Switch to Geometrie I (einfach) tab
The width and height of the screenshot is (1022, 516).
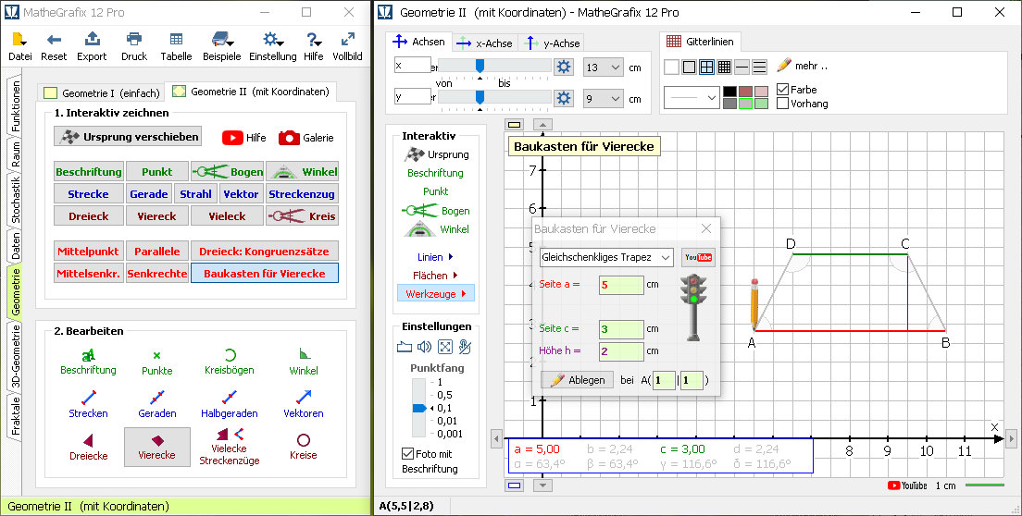pyautogui.click(x=101, y=93)
